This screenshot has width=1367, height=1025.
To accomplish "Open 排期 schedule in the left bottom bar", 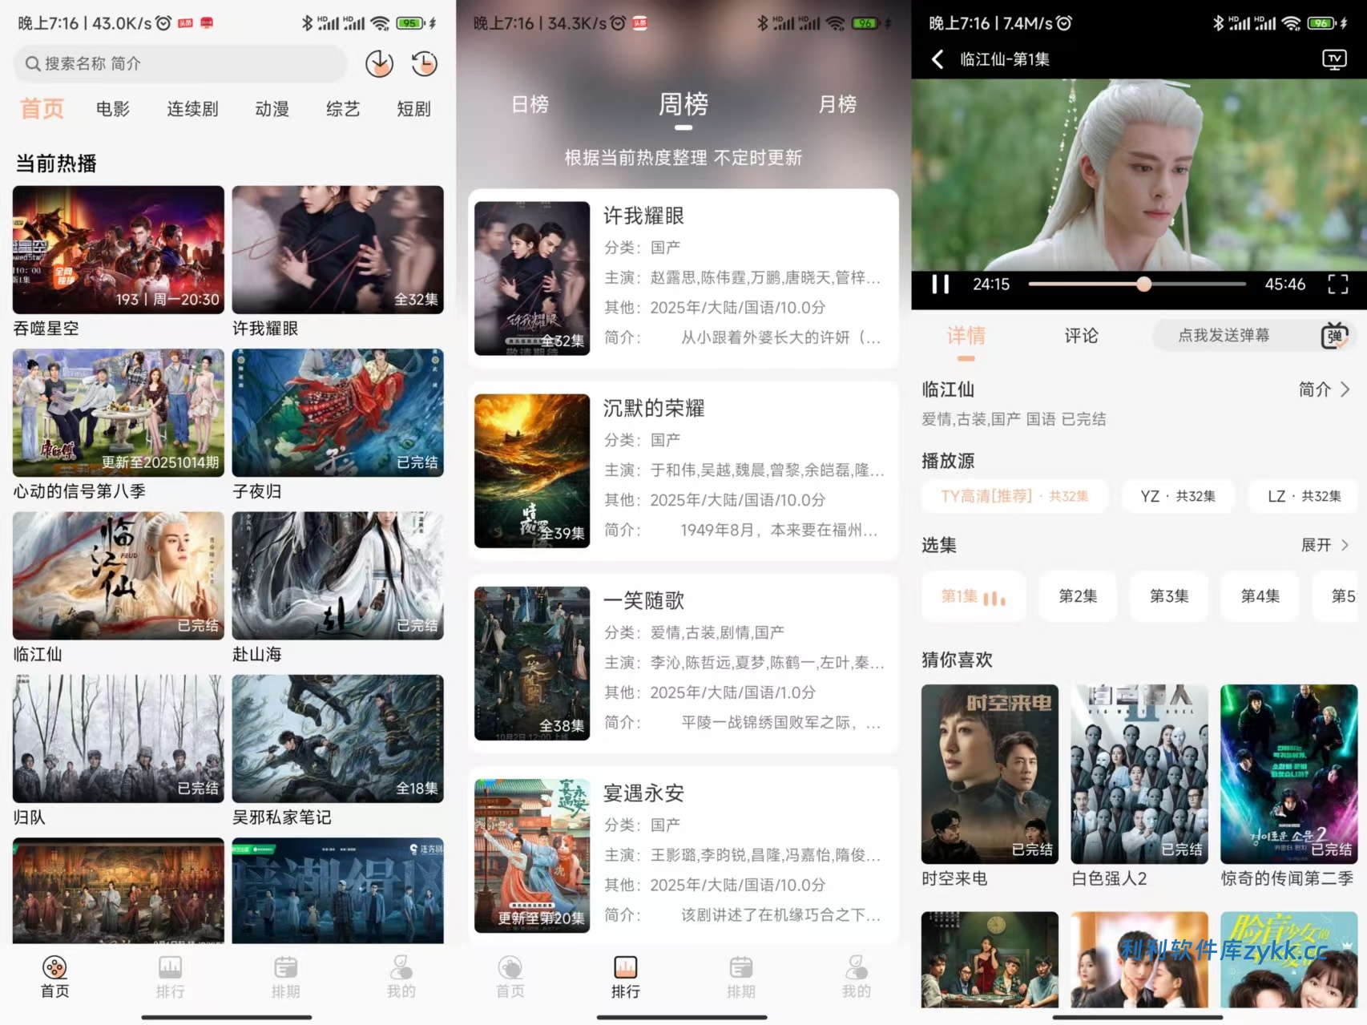I will (285, 977).
